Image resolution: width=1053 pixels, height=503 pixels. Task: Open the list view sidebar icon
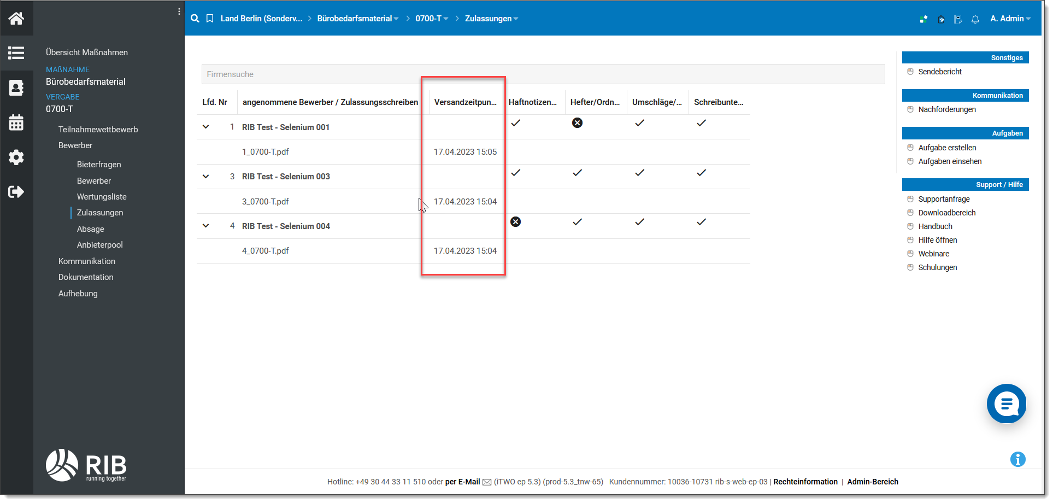[16, 53]
